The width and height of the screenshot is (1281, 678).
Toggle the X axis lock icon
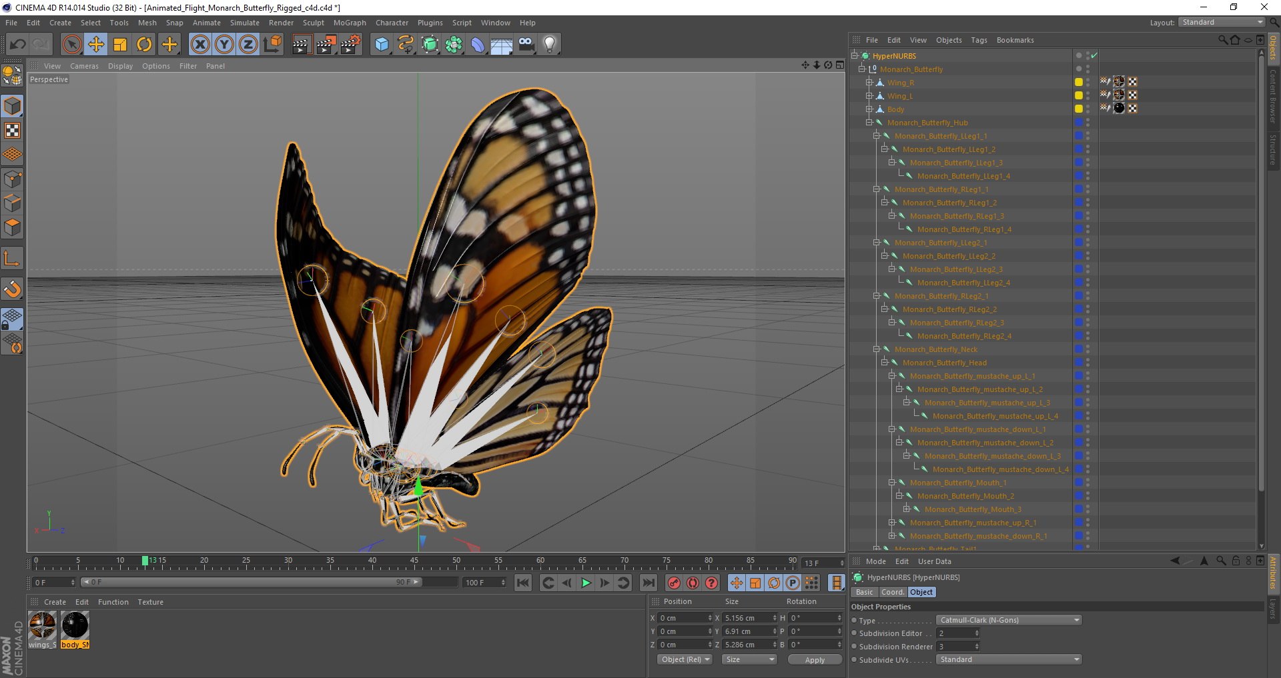pos(200,45)
